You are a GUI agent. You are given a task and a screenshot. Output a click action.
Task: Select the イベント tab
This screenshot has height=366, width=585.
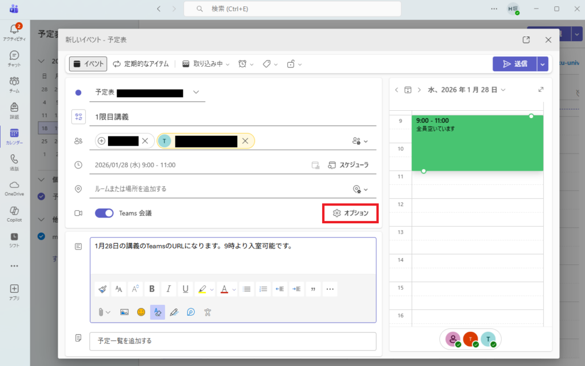tap(88, 64)
